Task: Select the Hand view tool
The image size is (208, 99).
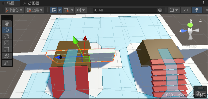Action: coord(7,24)
